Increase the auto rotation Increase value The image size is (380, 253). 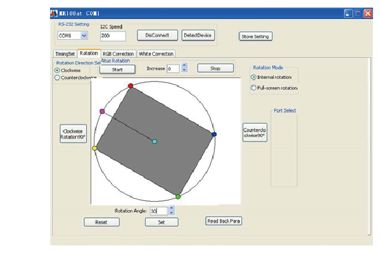(184, 66)
